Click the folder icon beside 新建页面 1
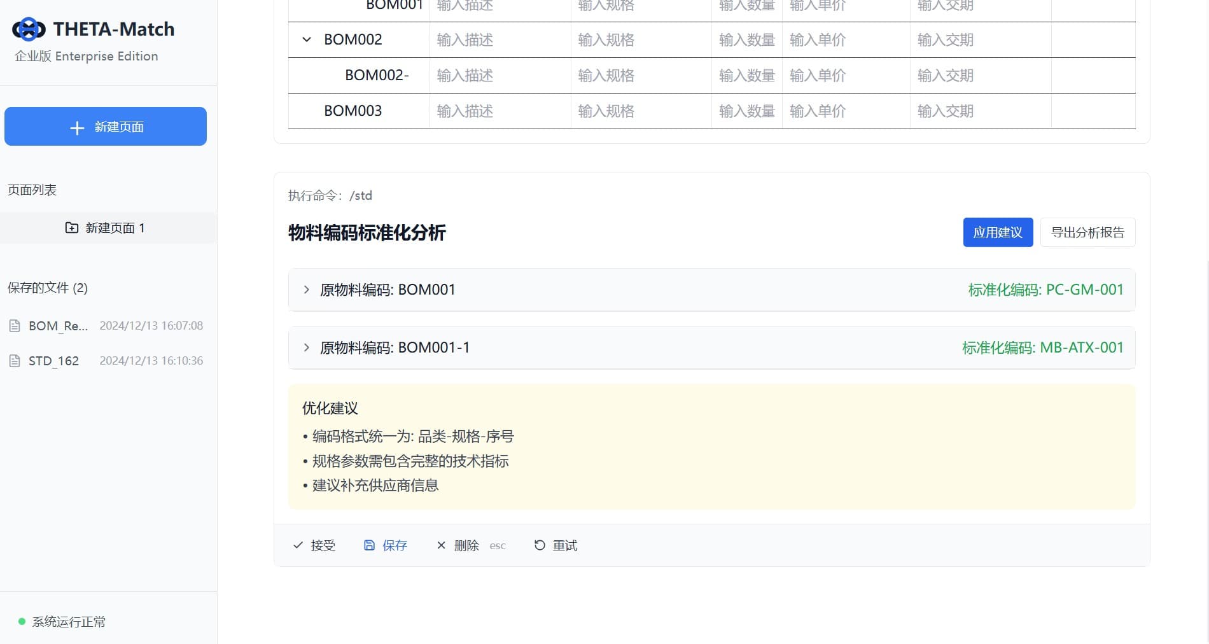This screenshot has height=644, width=1209. coord(72,227)
